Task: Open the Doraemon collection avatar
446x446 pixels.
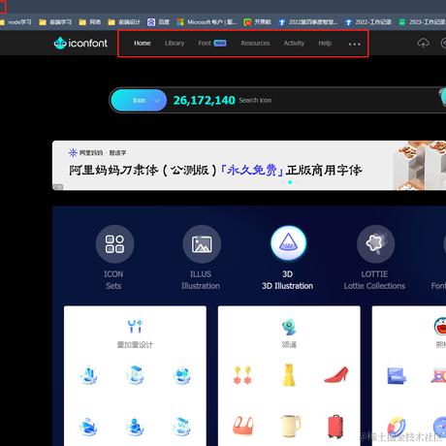Action: pos(441,326)
